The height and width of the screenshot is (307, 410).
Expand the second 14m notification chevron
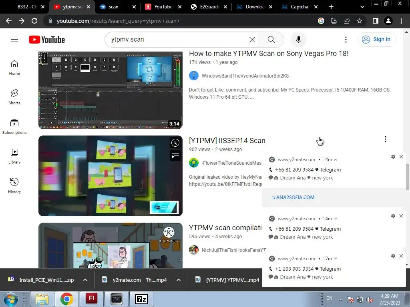[x=336, y=219]
